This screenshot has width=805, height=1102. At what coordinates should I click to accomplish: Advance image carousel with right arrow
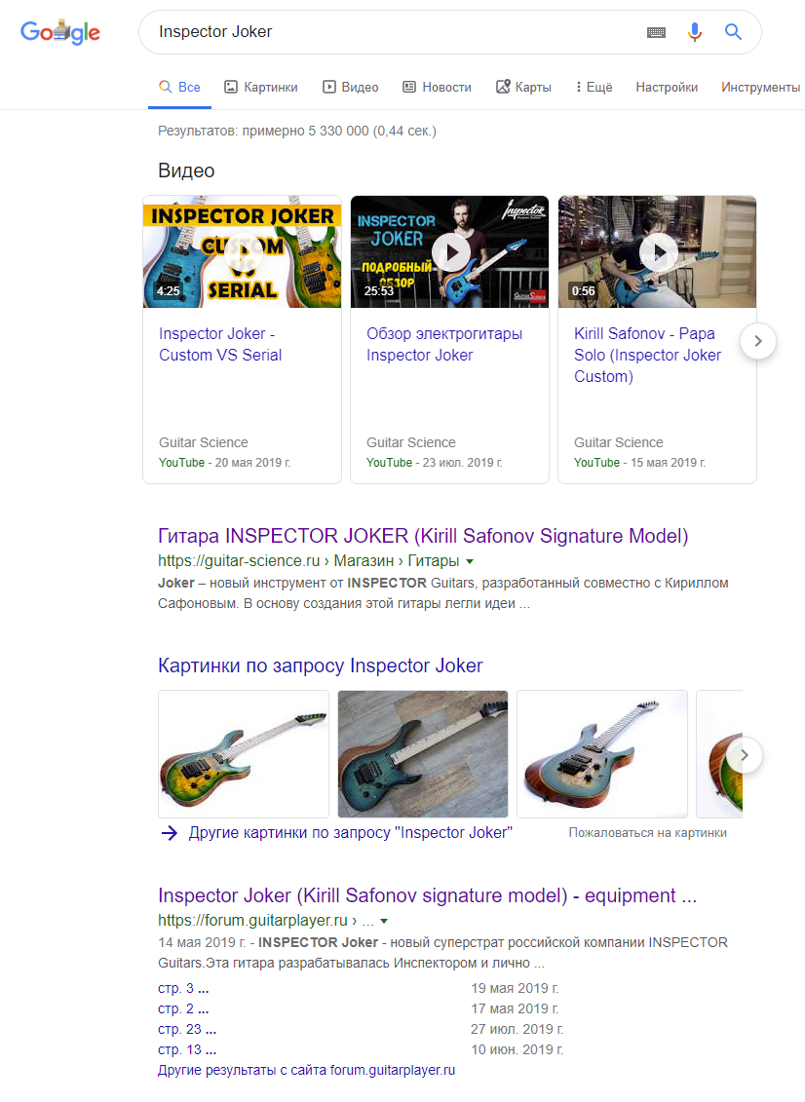click(745, 755)
